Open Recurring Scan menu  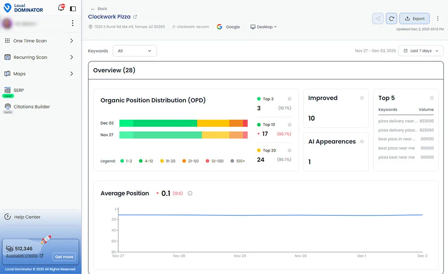click(30, 57)
